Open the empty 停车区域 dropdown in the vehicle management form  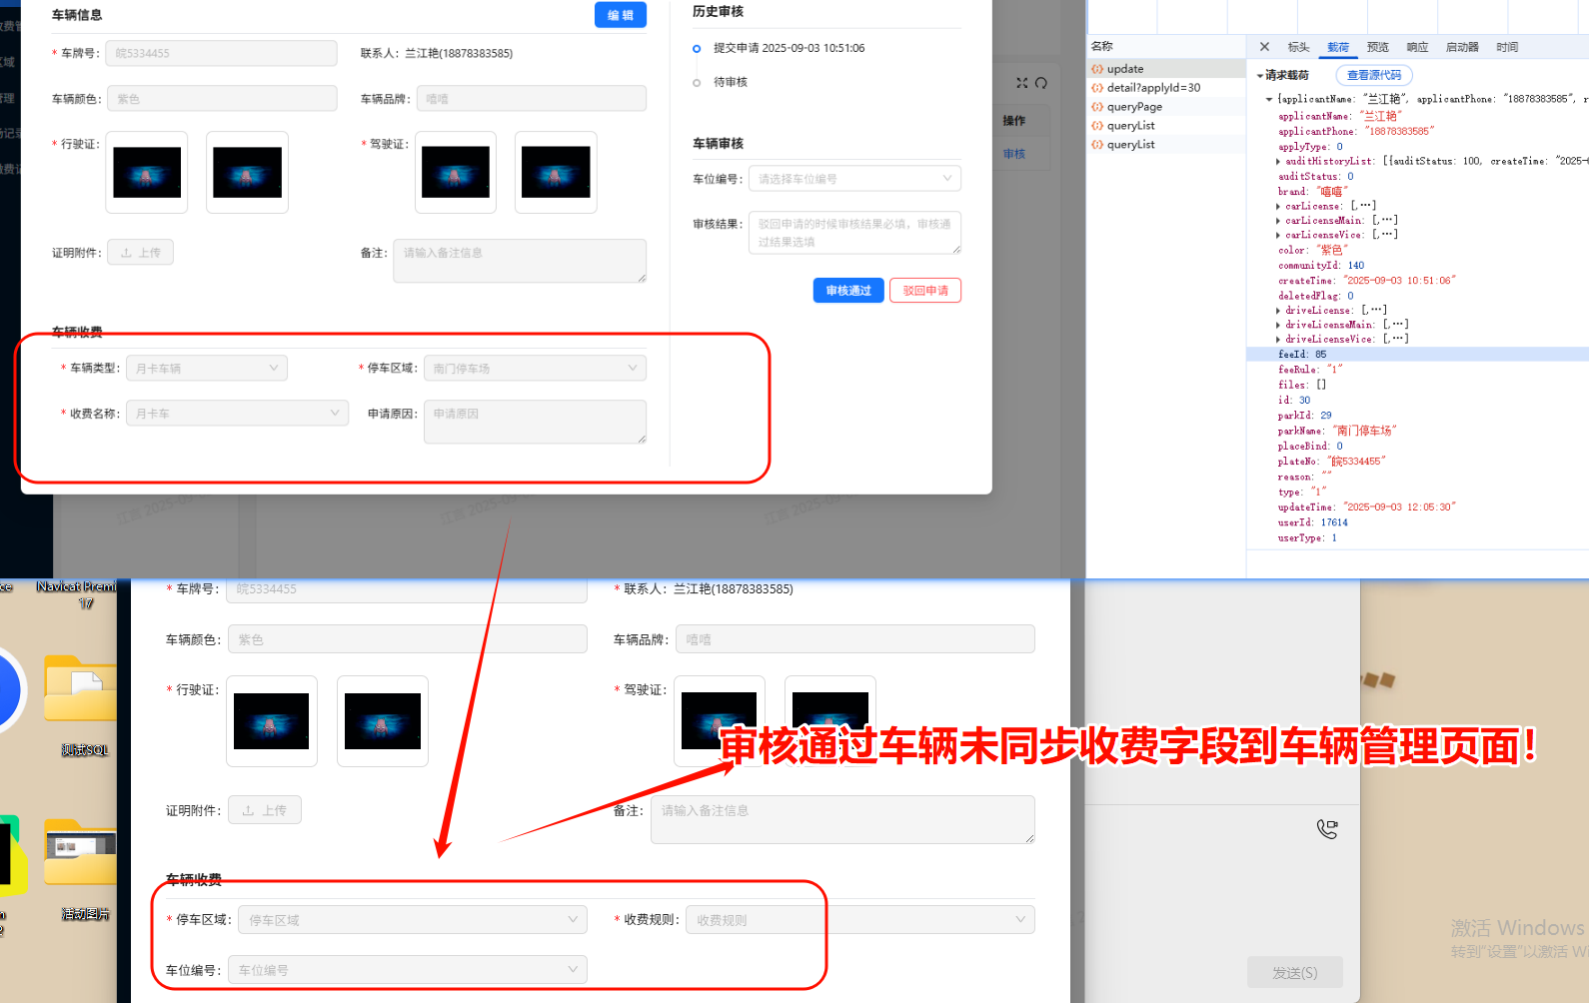pos(413,920)
